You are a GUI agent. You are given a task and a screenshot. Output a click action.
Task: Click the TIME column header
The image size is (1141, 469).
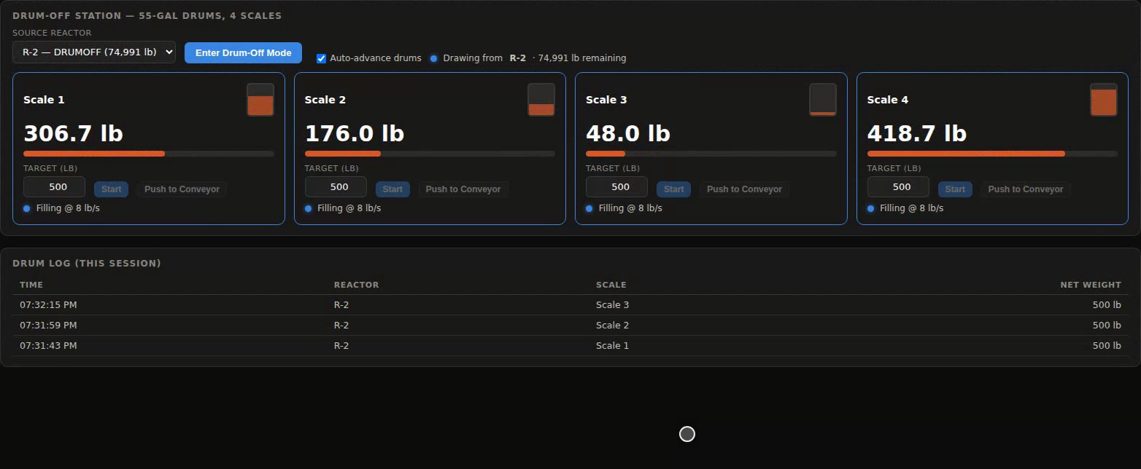tap(31, 285)
